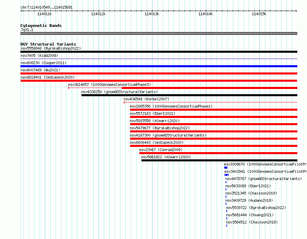The image size is (307, 239).
Task: Click the red bar under nsv6619401
Action: [159, 81]
